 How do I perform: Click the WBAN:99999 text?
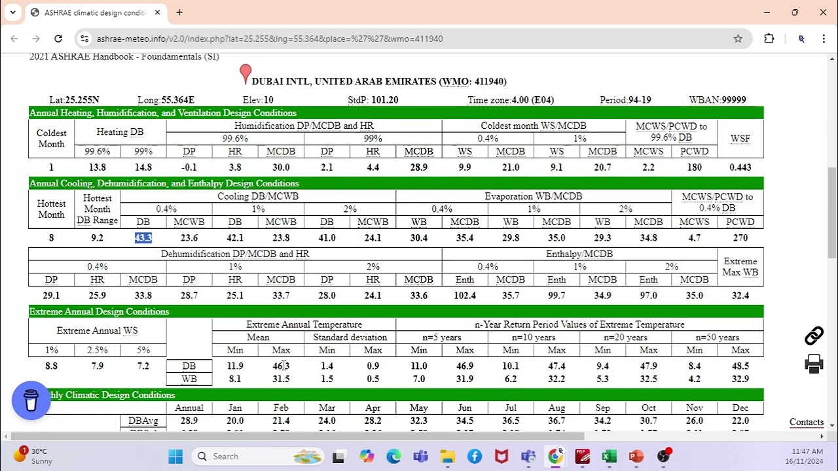tap(718, 99)
